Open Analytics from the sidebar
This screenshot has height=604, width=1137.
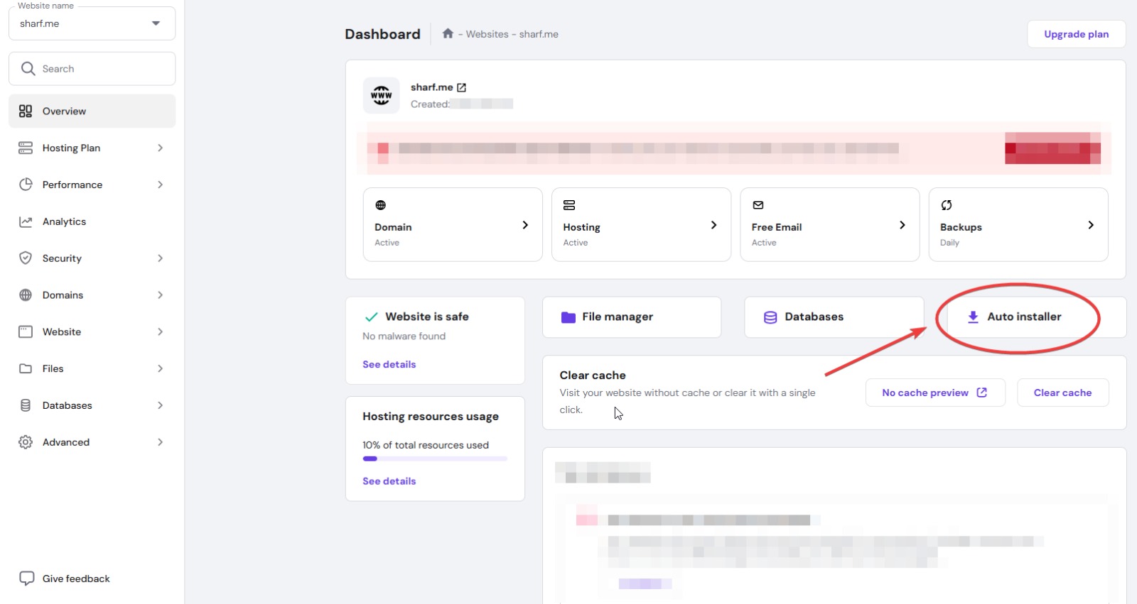[64, 221]
